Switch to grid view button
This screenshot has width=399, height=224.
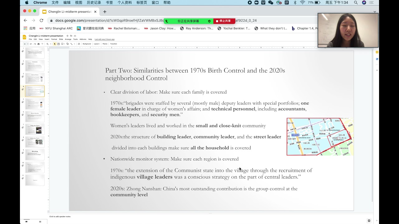click(40, 222)
